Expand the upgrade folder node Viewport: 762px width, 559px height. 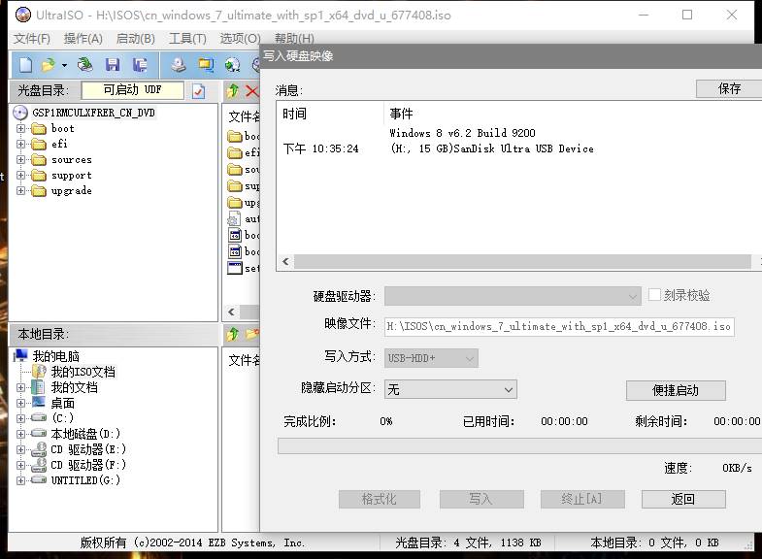point(20,191)
